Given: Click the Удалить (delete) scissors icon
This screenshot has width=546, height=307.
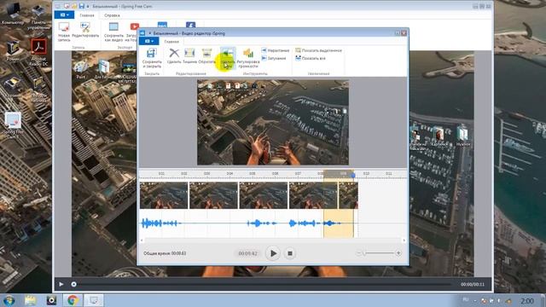Looking at the screenshot, I should [x=174, y=55].
